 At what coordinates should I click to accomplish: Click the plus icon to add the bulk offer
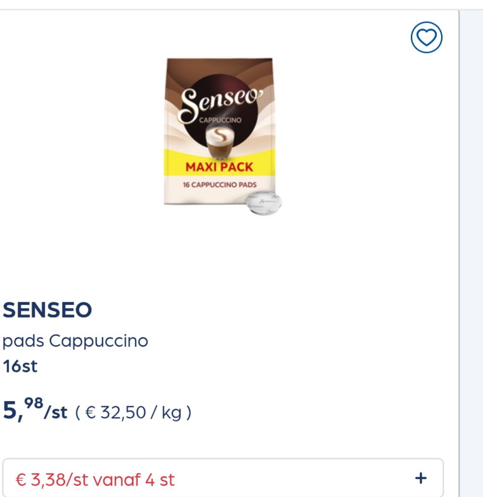point(421,478)
